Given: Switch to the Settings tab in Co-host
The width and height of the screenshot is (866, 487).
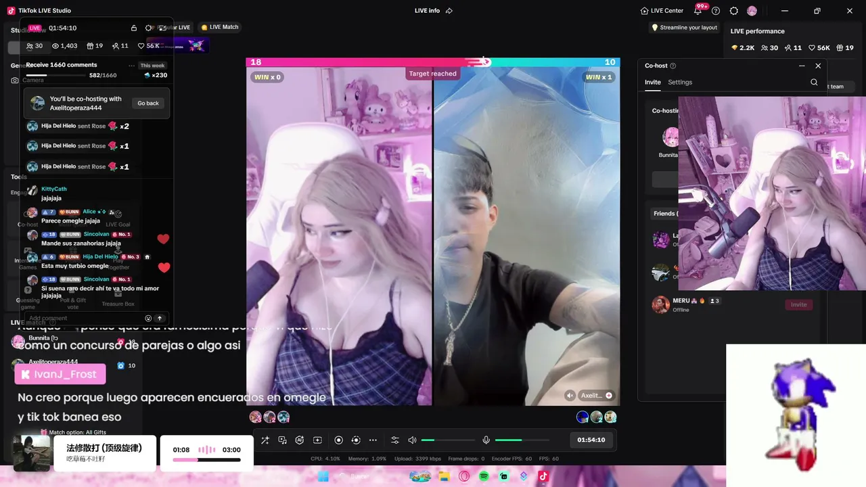Looking at the screenshot, I should tap(680, 83).
